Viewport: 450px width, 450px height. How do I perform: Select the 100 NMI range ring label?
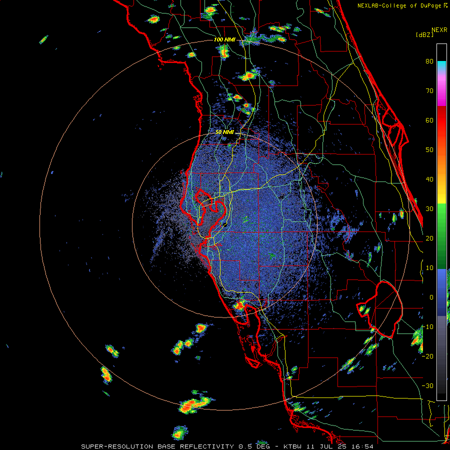point(224,39)
